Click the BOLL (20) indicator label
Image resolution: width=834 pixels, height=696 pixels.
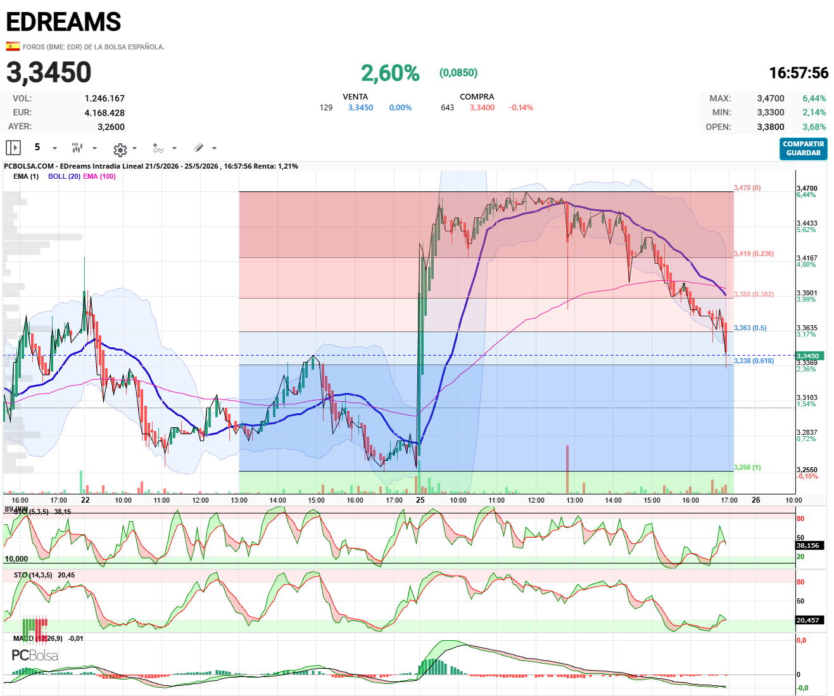64,176
